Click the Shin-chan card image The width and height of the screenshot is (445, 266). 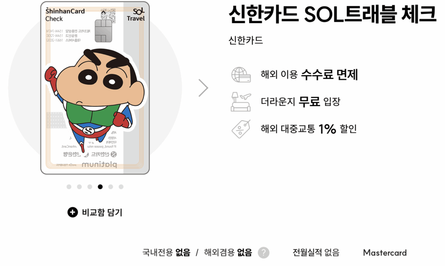pos(95,88)
